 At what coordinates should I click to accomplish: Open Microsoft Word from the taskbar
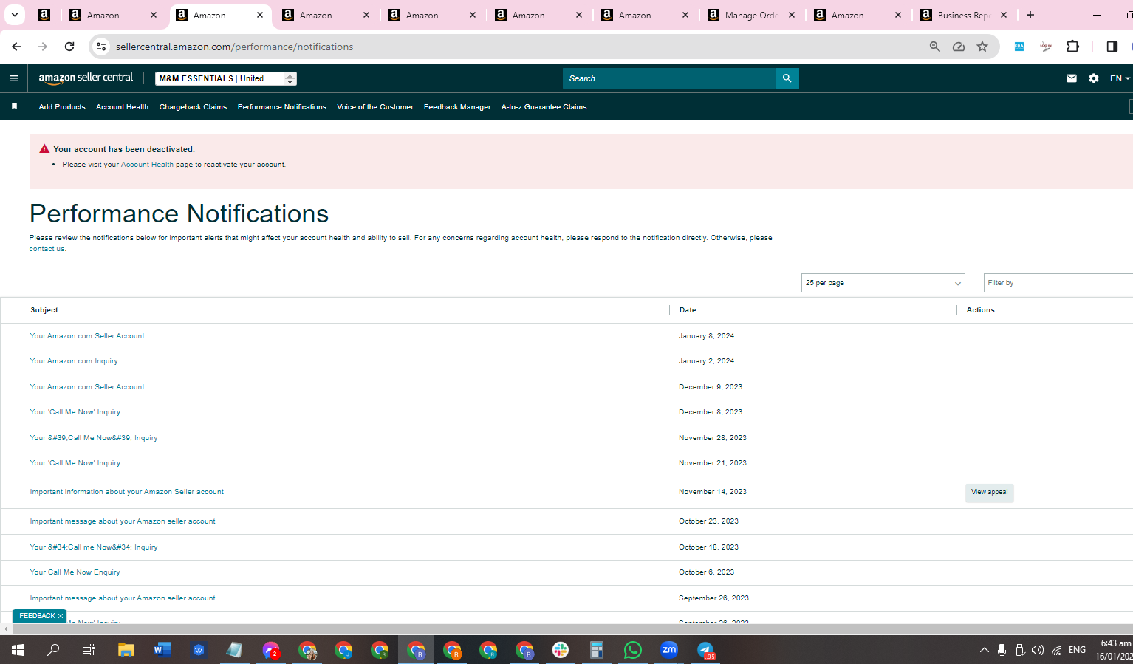tap(162, 650)
